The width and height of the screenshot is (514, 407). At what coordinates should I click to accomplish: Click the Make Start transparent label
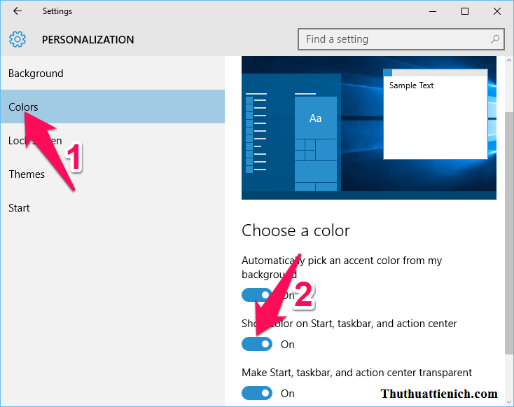(356, 373)
